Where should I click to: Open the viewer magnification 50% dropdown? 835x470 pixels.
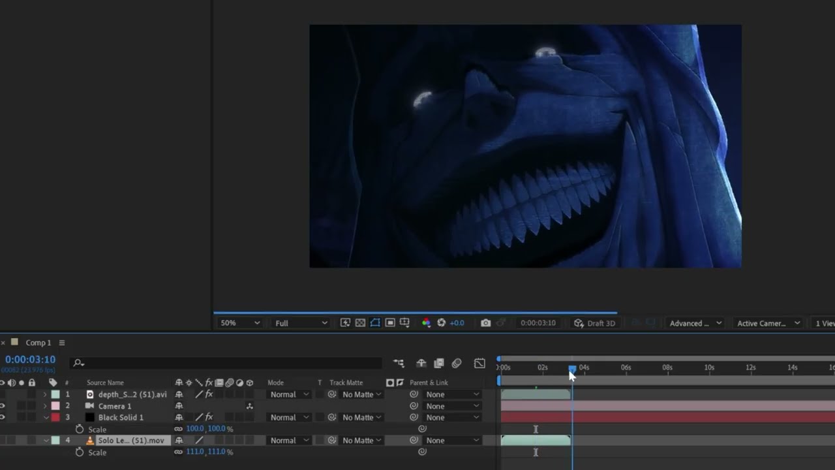point(240,323)
